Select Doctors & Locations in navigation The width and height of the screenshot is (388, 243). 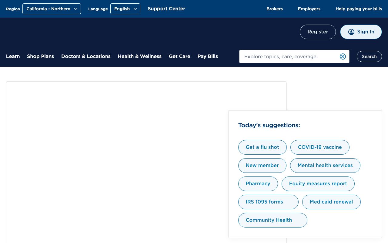pos(86,56)
